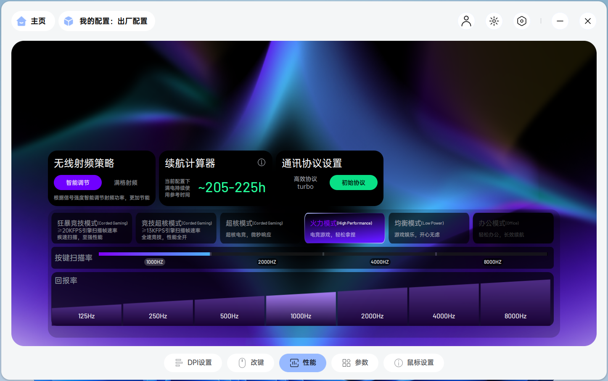Set 回报率 to 8000Hz
This screenshot has width=608, height=381.
tap(515, 302)
